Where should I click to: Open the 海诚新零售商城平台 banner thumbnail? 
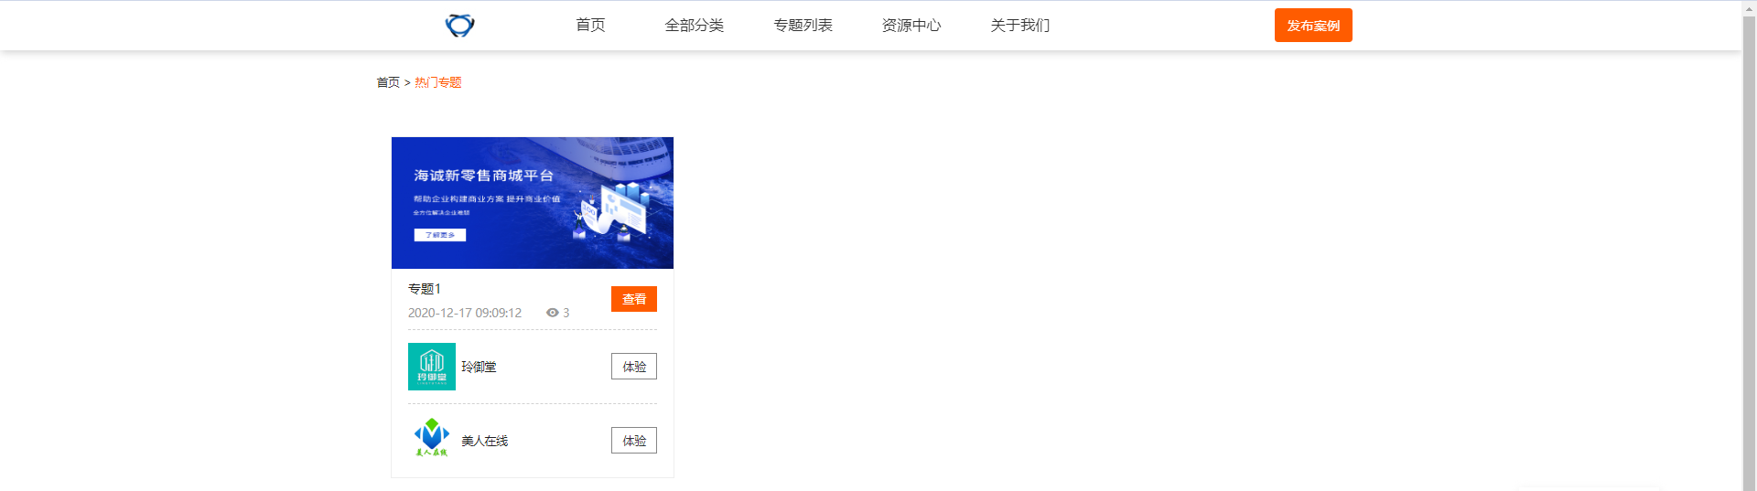tap(533, 203)
